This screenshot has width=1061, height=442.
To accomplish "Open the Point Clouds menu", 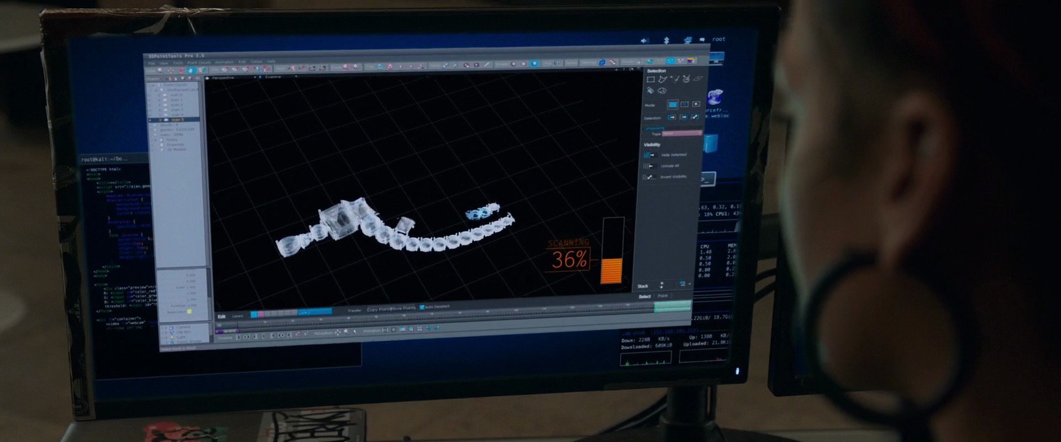I will [x=199, y=63].
